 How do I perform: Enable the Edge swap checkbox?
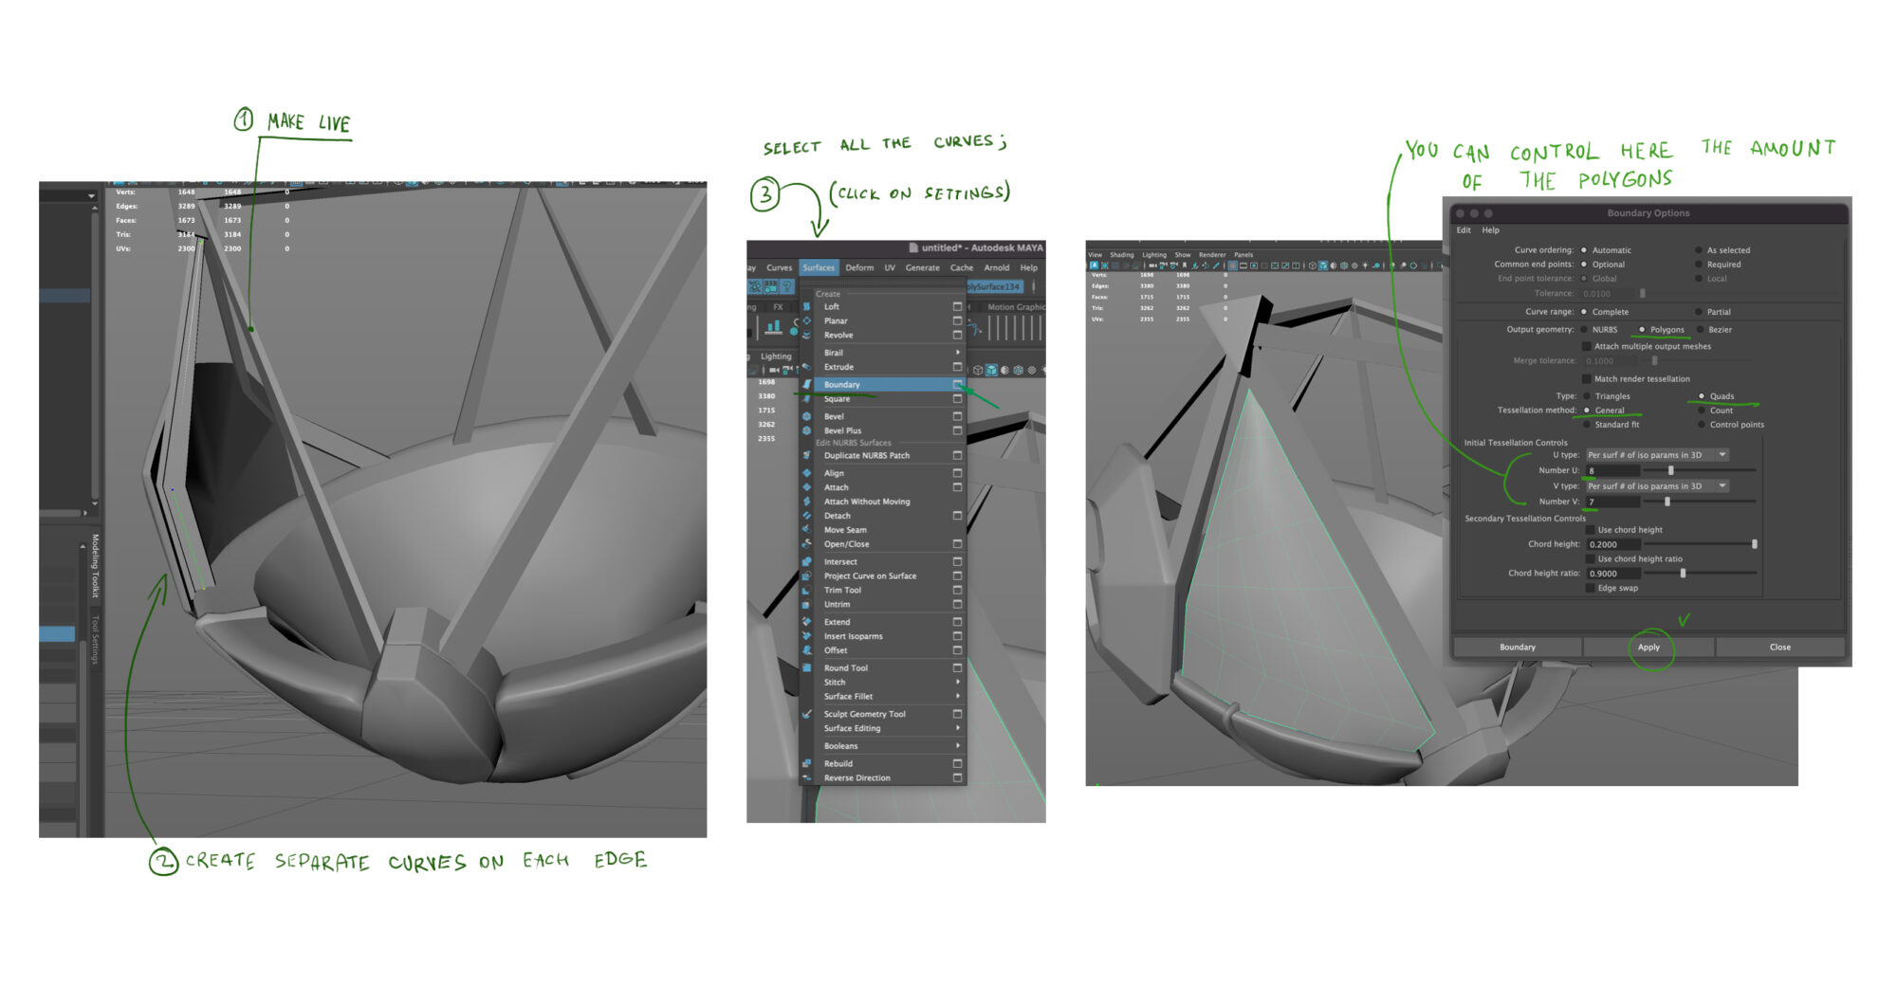tap(1590, 589)
